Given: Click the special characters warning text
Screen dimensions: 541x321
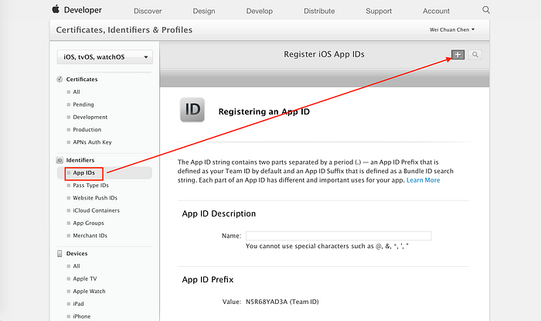Looking at the screenshot, I should click(x=327, y=246).
